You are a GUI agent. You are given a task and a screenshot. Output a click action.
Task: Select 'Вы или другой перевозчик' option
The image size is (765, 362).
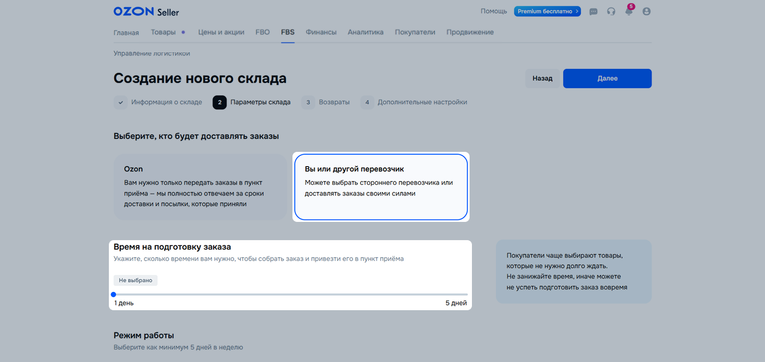381,187
